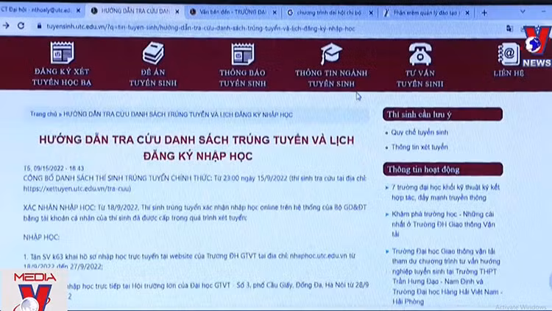
Task: Open the Thông tin ngành graduation cap icon
Action: 331,54
